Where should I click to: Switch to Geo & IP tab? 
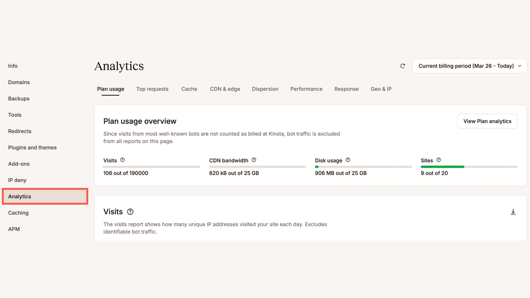pos(381,89)
